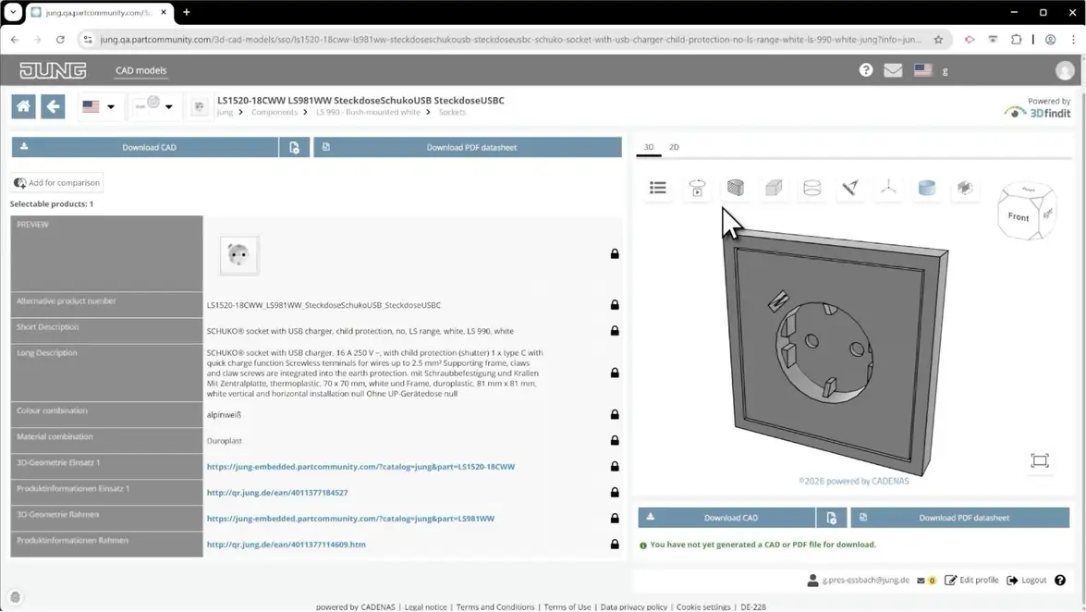Activate the section cut view icon
The height and width of the screenshot is (612, 1086).
tap(736, 187)
